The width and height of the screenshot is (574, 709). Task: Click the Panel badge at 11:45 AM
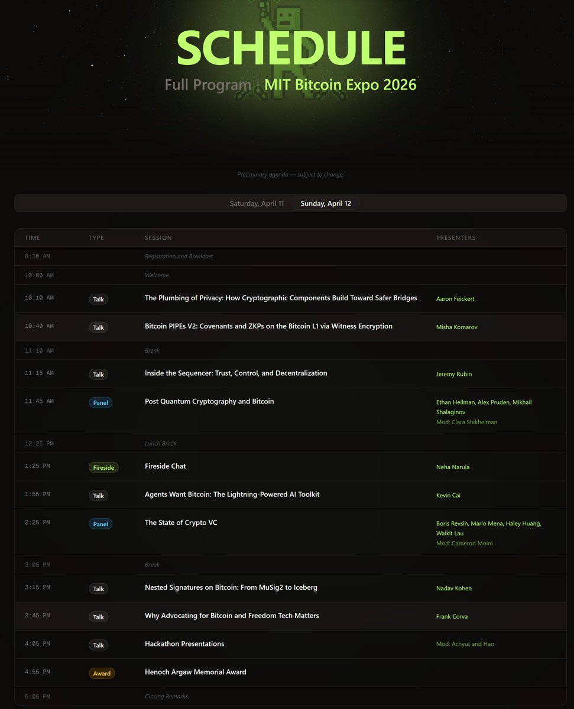[100, 402]
